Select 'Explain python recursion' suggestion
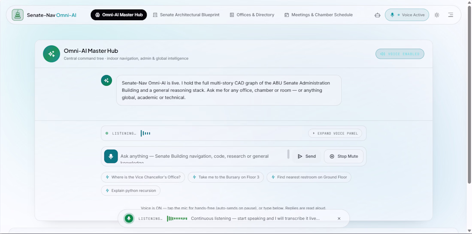This screenshot has width=472, height=234. 130,190
